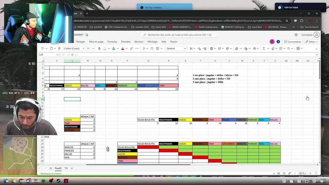The height and width of the screenshot is (185, 329).
Task: Open the Révision tab
Action: point(139,42)
